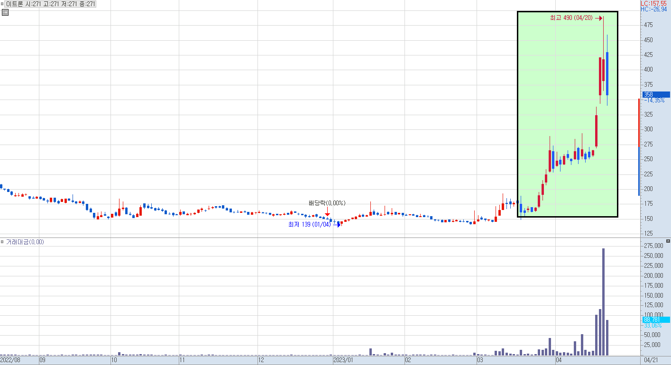Click the HC:-26,94 readout

click(x=653, y=9)
